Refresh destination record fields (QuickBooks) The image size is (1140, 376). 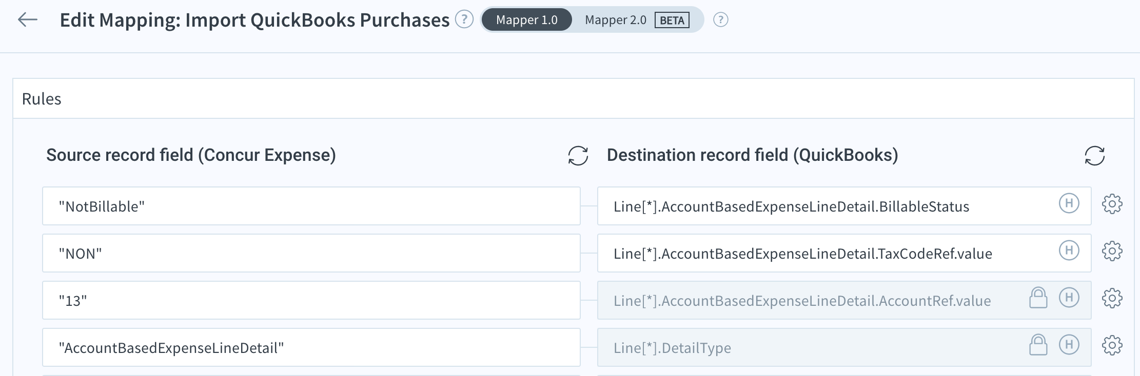1095,156
